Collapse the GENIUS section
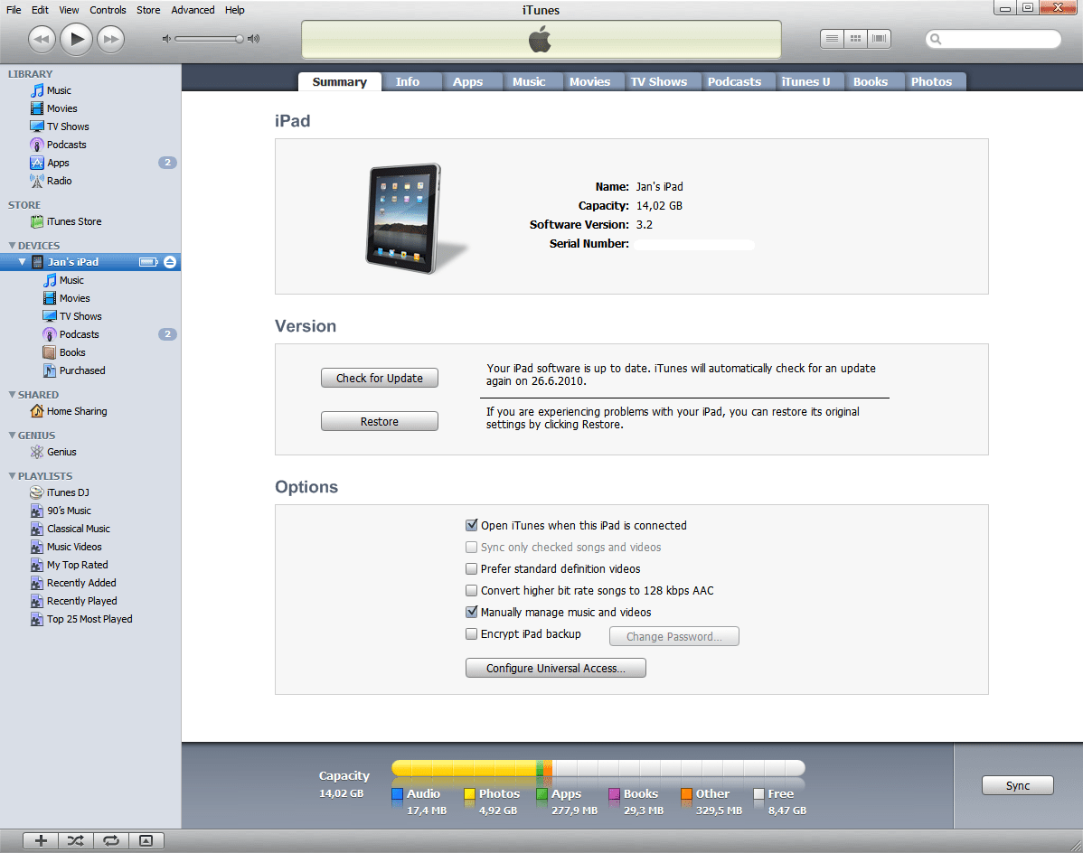 12,436
